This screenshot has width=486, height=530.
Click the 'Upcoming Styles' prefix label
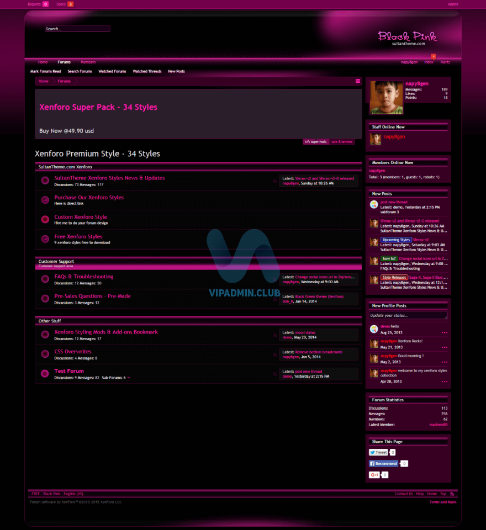(x=396, y=240)
